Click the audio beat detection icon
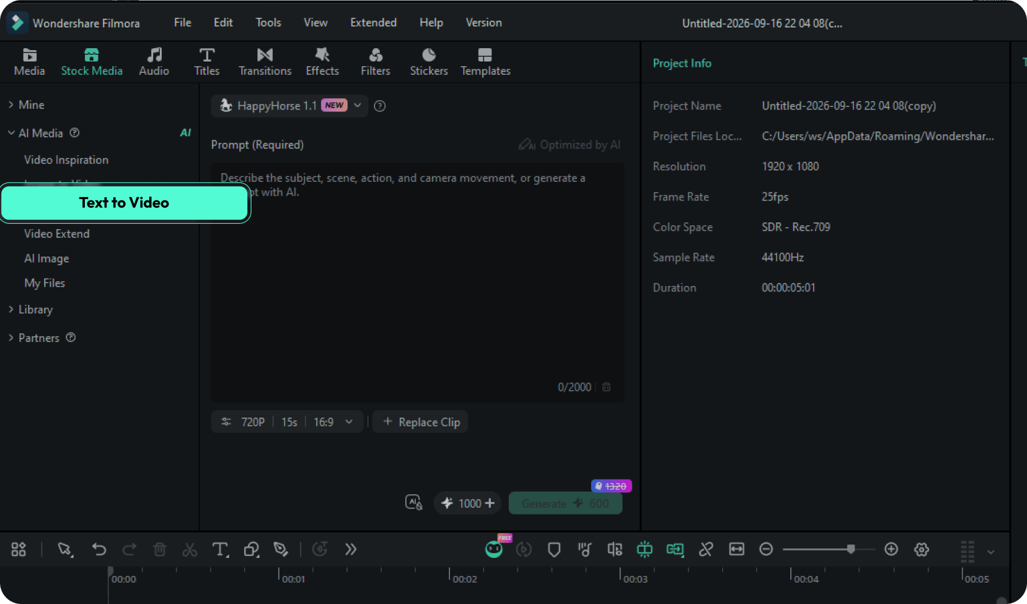 coord(584,549)
